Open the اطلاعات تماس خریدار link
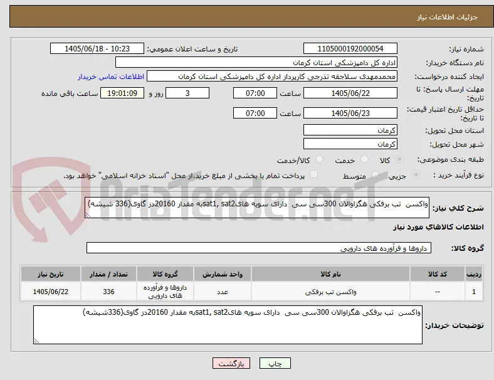494x380 pixels. point(111,77)
